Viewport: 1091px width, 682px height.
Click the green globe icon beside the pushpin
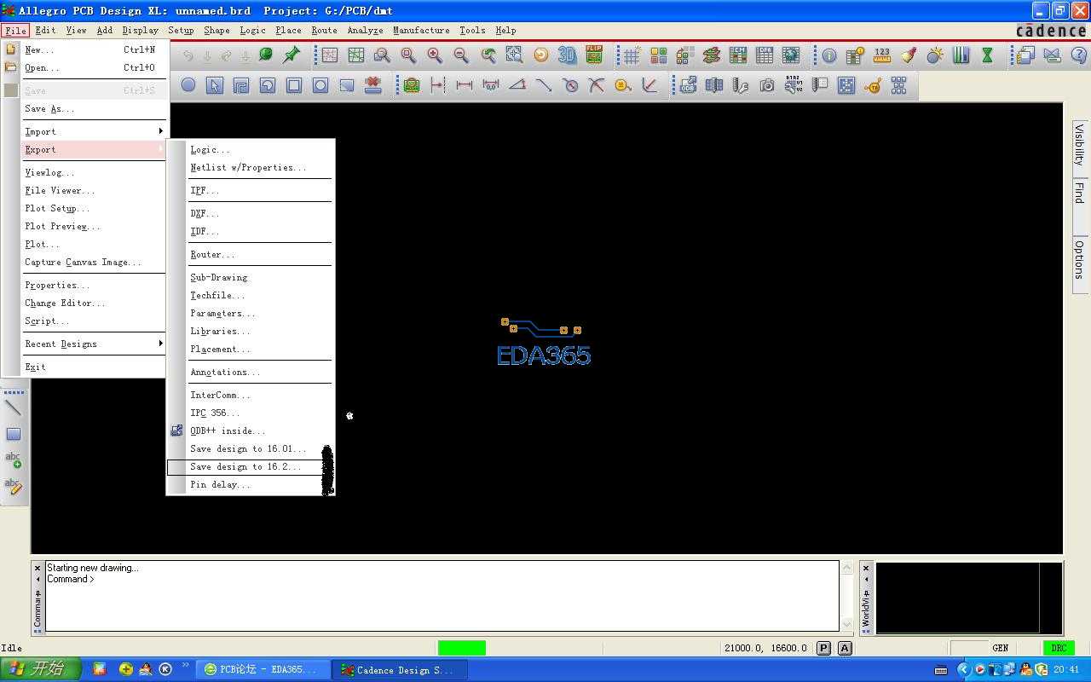tap(265, 55)
